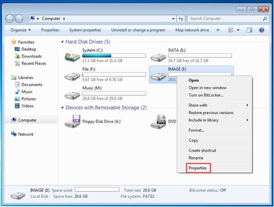
Task: Click the Pictures library icon
Action: pyautogui.click(x=17, y=99)
